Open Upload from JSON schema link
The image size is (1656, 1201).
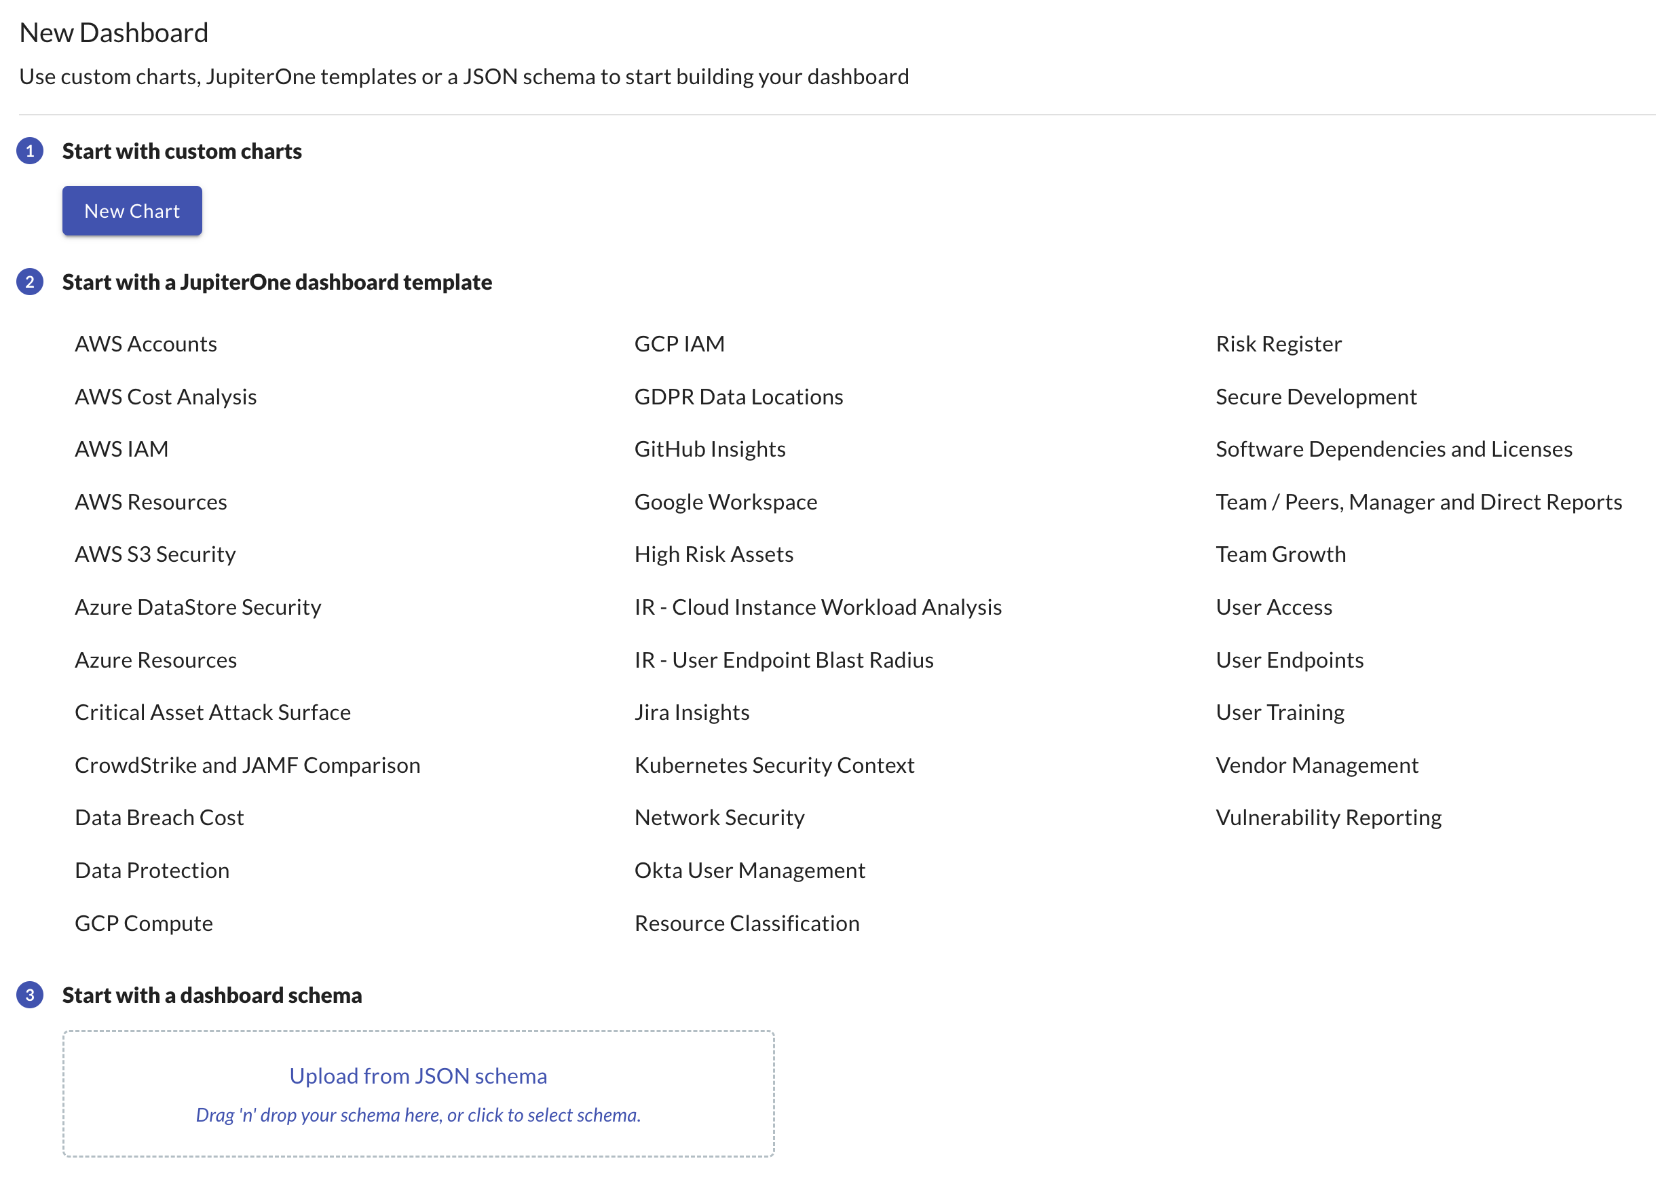(x=417, y=1076)
